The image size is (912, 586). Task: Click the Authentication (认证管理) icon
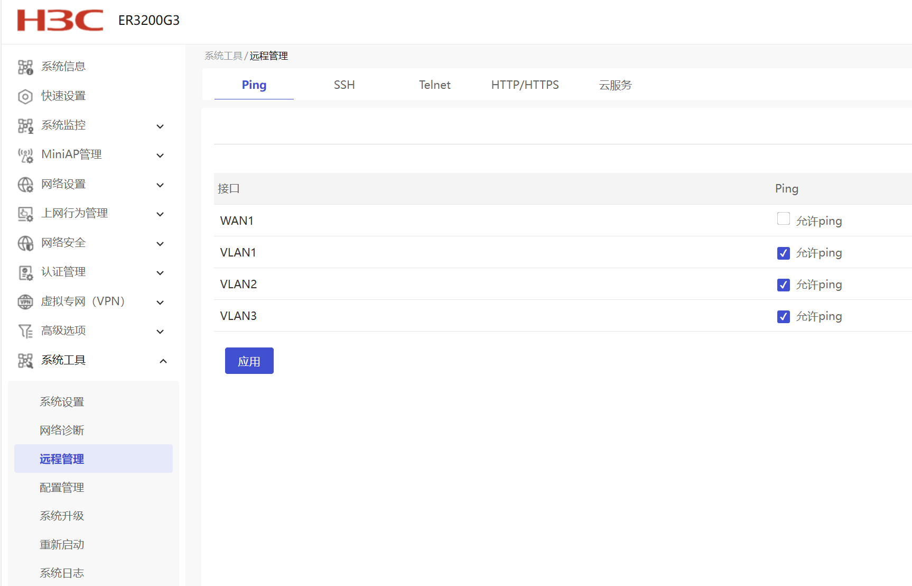coord(25,273)
